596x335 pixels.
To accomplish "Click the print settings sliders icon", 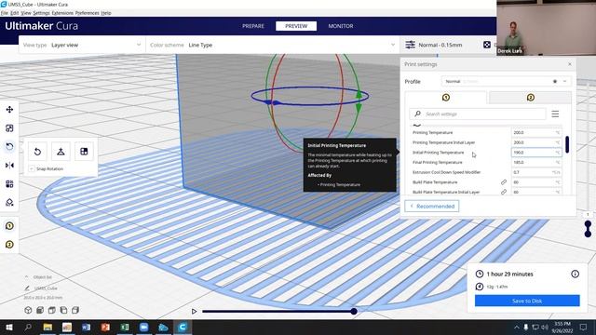I will point(410,45).
